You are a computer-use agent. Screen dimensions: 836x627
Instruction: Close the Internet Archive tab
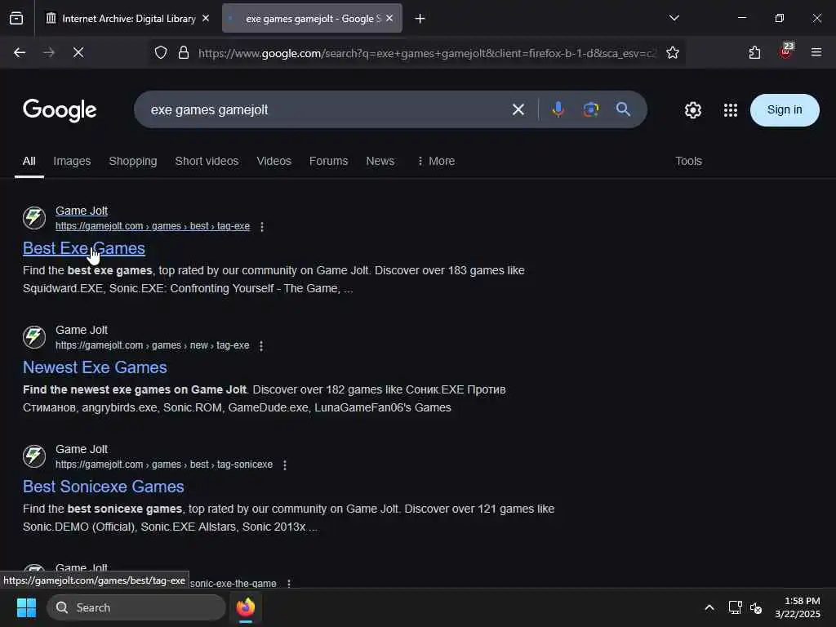(x=206, y=18)
